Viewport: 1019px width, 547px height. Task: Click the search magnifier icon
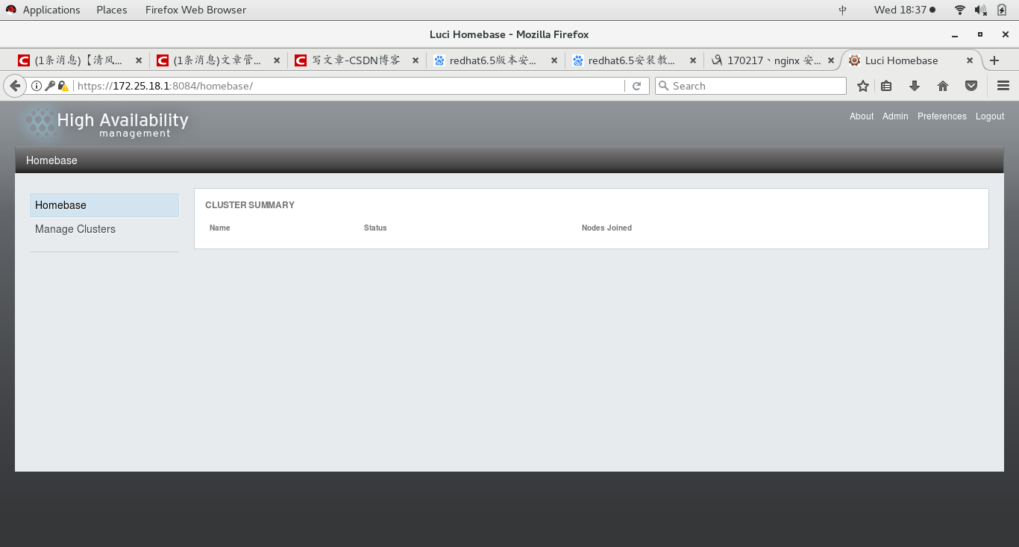click(664, 86)
